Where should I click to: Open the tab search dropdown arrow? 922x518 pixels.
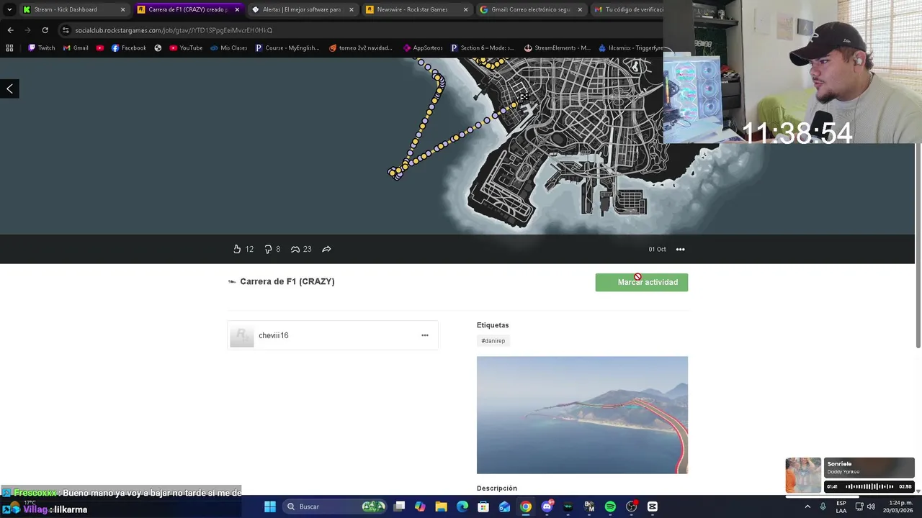click(x=9, y=9)
